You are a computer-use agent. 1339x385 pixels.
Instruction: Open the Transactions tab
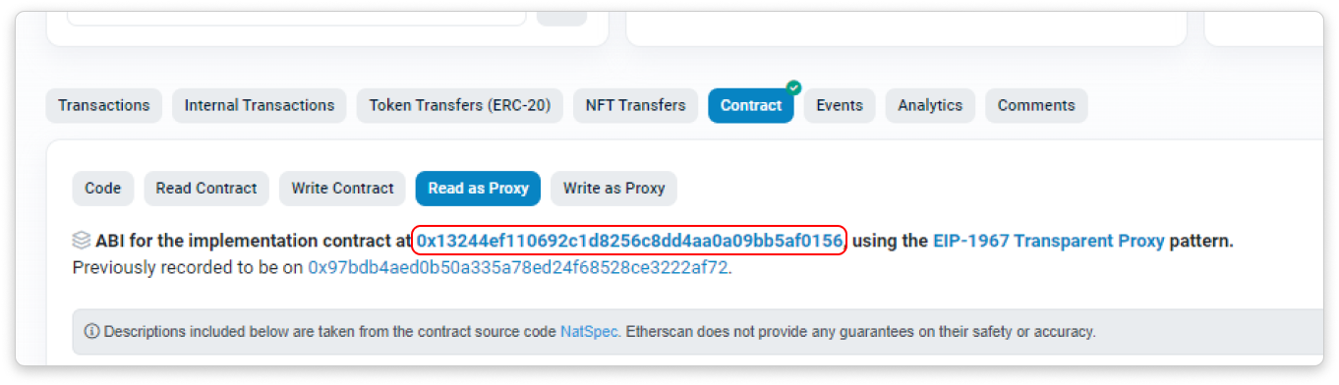(x=104, y=105)
